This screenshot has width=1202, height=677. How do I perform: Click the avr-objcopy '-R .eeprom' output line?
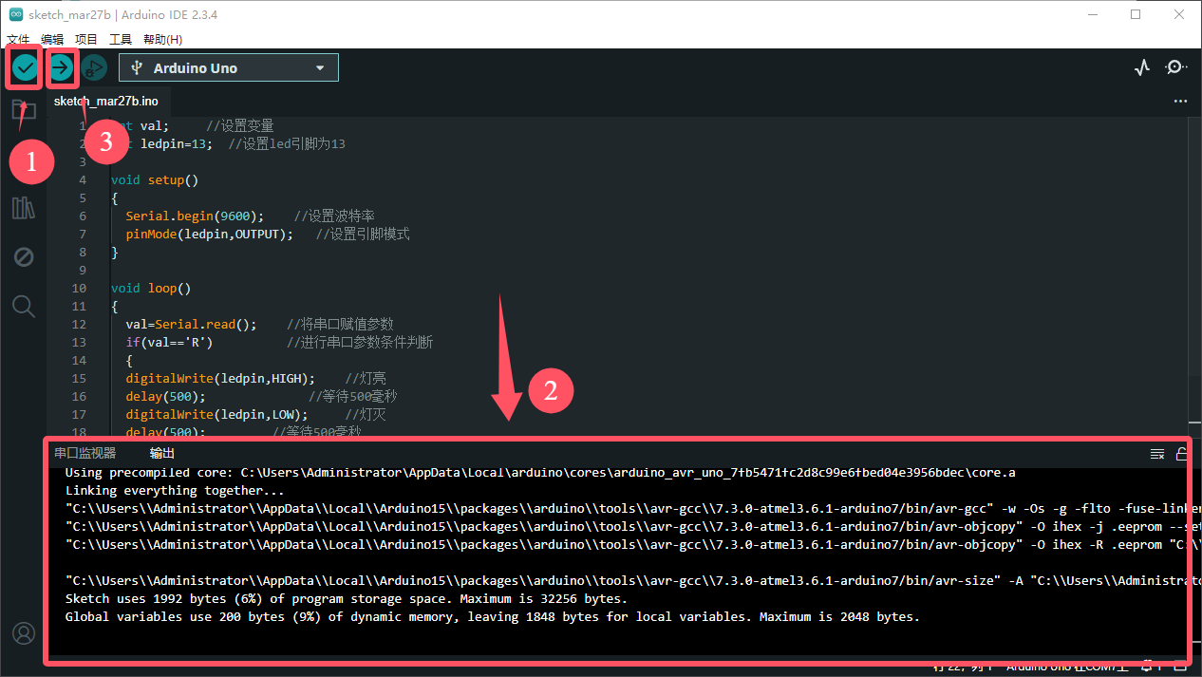[627, 544]
